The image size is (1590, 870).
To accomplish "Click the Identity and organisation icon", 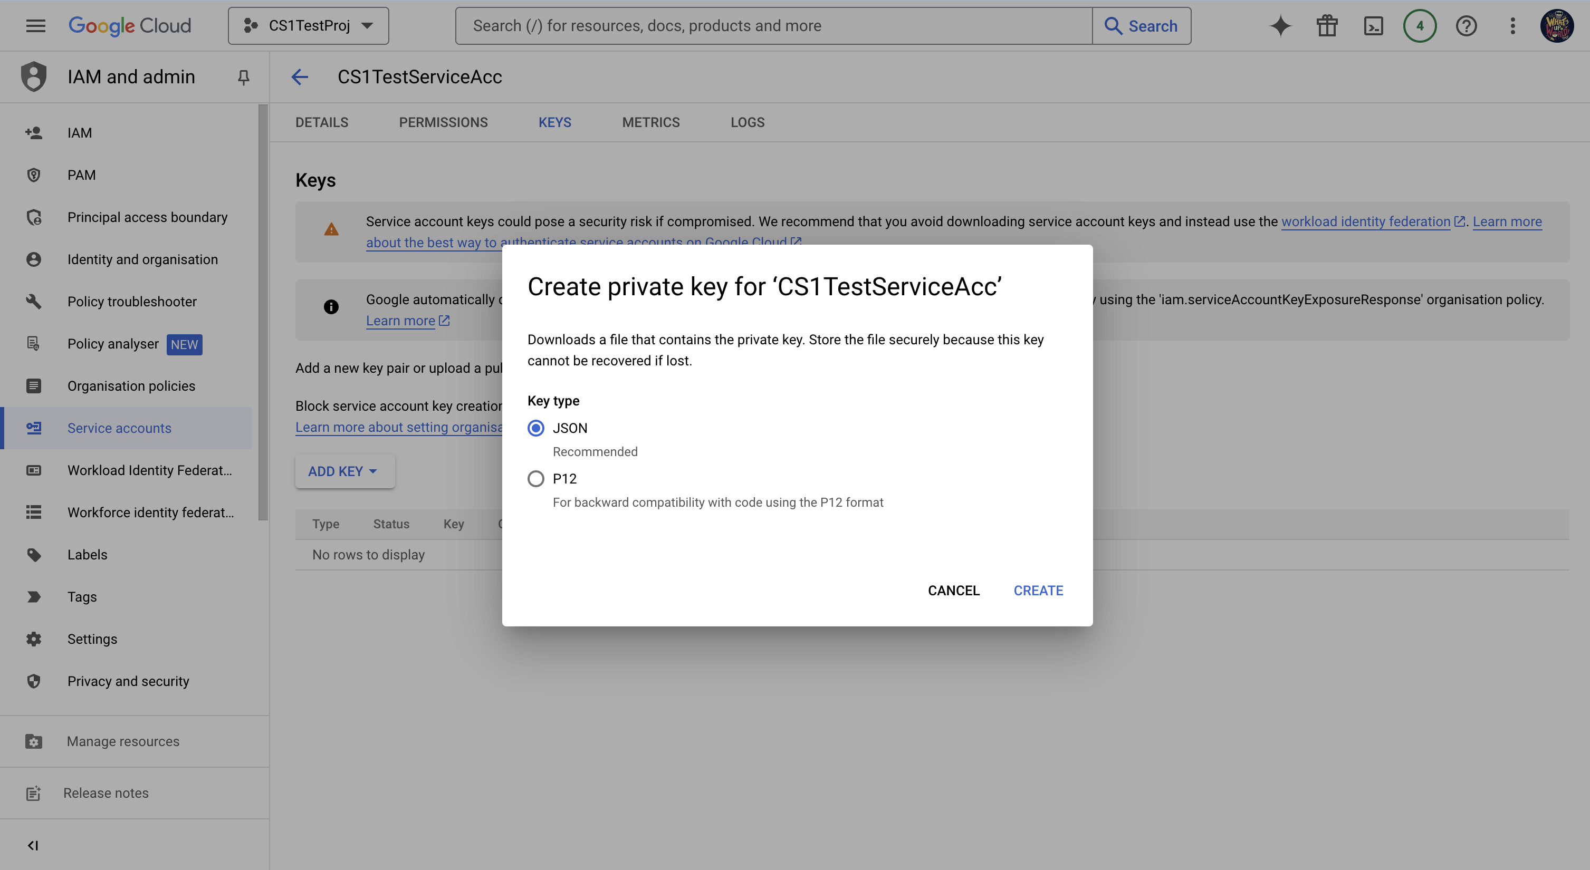I will 34,259.
